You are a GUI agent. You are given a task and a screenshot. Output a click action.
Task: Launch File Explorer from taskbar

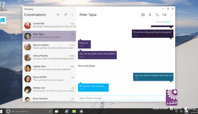74,111
